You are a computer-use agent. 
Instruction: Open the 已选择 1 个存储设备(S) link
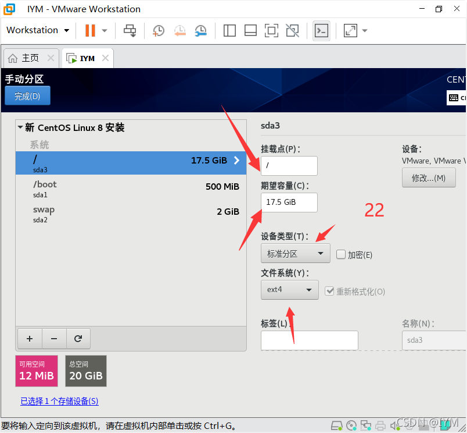[59, 401]
